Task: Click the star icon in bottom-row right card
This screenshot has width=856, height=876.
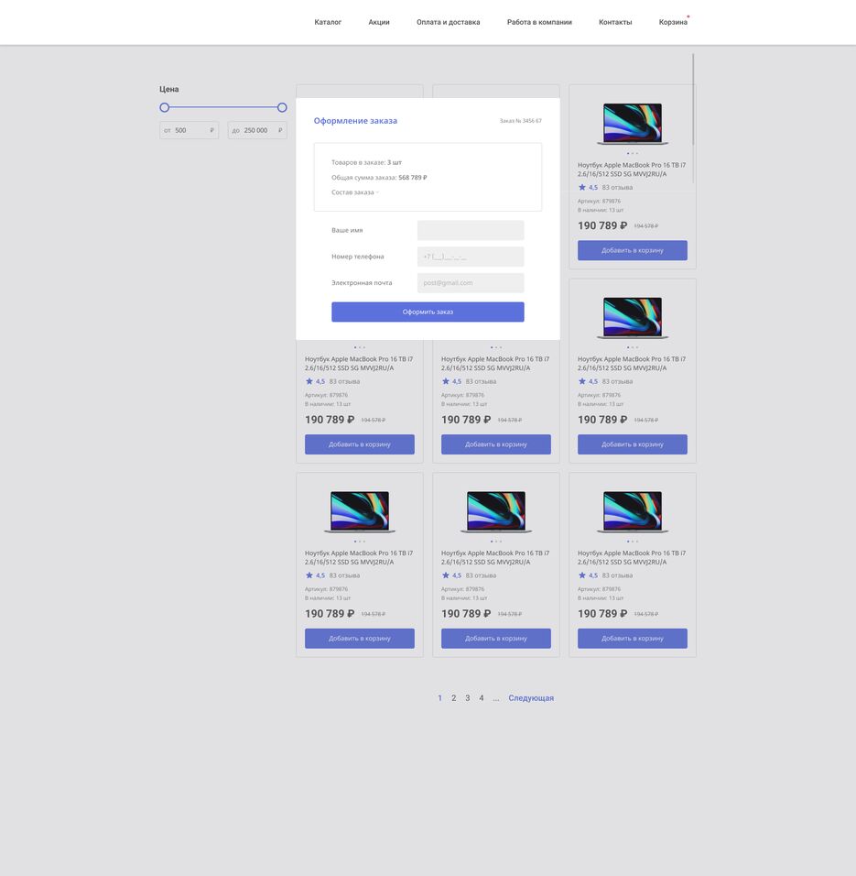Action: click(582, 575)
